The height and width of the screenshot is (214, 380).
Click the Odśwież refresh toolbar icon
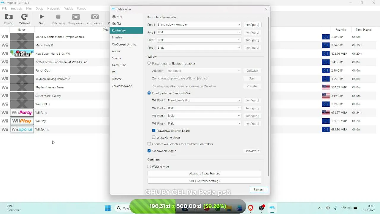pyautogui.click(x=24, y=17)
